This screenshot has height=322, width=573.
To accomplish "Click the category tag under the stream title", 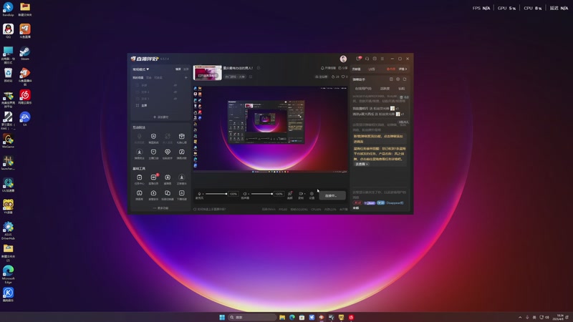I will coord(235,77).
